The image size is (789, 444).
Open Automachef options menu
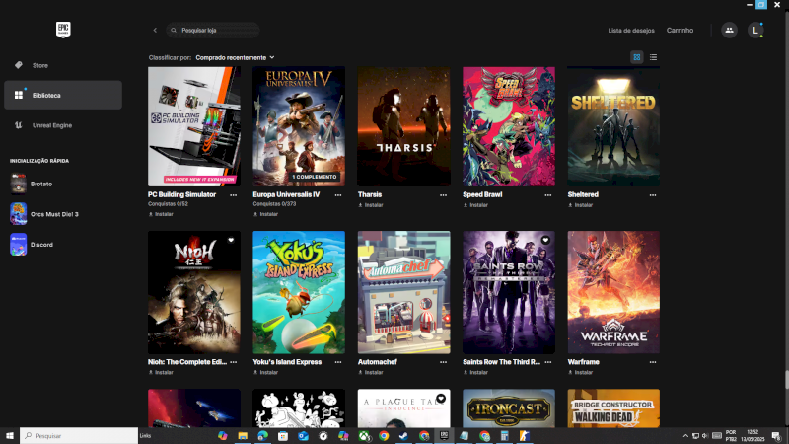coord(443,362)
